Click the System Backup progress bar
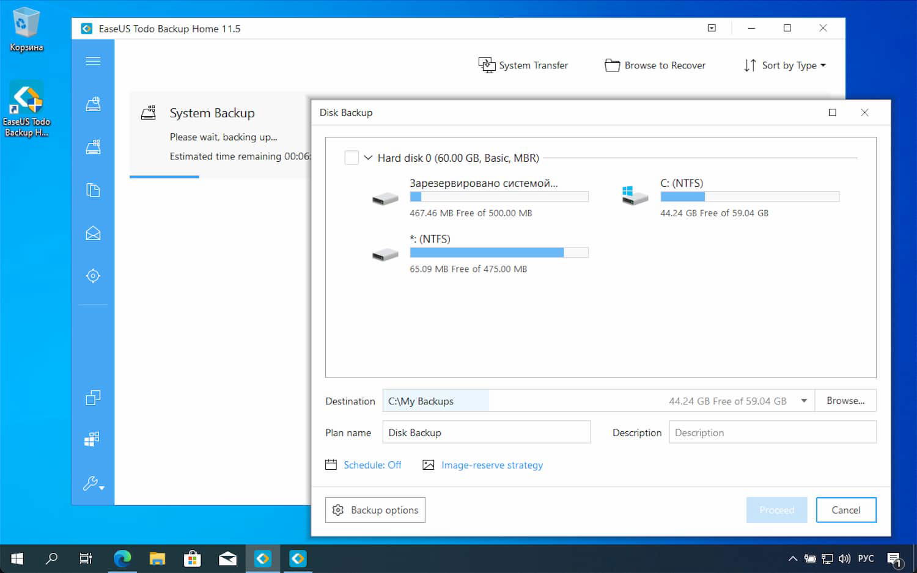The width and height of the screenshot is (917, 573). pyautogui.click(x=164, y=177)
